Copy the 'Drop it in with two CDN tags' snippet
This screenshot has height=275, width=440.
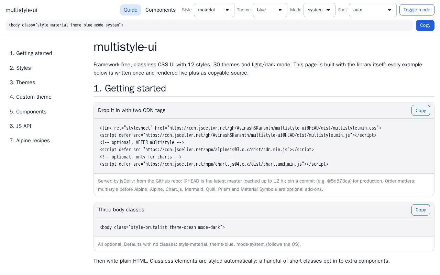[421, 110]
